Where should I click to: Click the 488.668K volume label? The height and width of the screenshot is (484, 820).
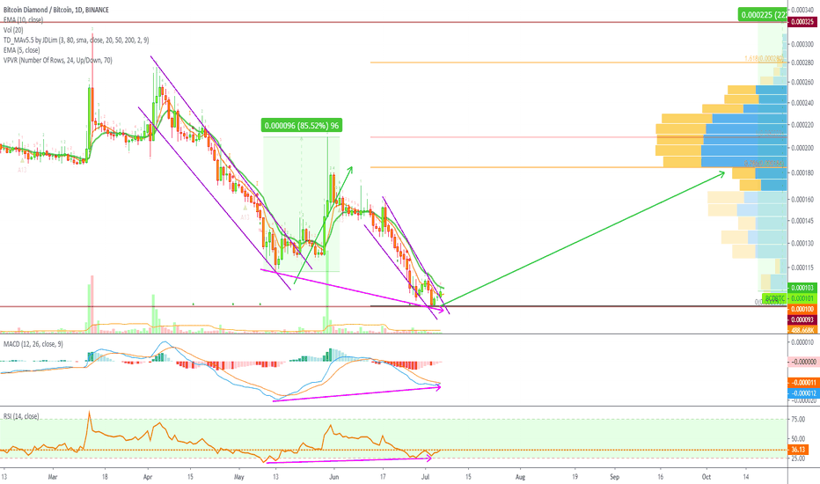click(802, 330)
